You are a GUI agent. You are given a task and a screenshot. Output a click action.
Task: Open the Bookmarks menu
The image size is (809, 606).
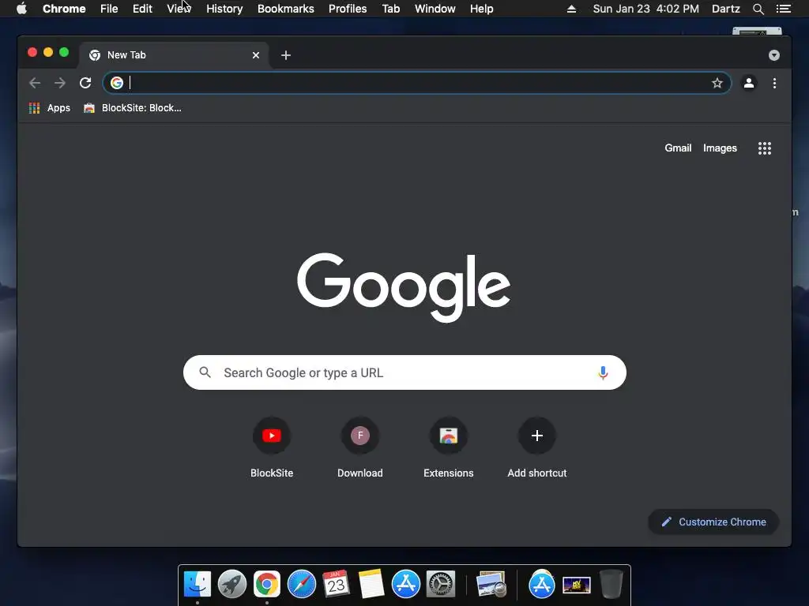286,9
